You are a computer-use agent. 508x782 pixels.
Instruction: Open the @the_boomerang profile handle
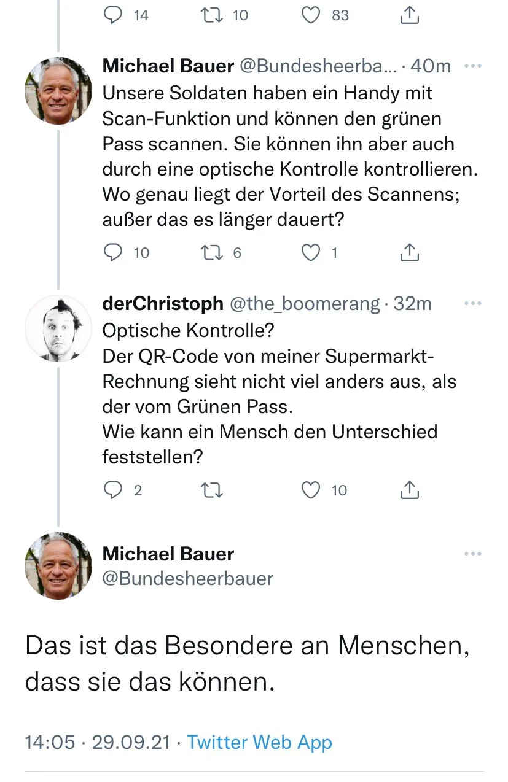coord(304,303)
